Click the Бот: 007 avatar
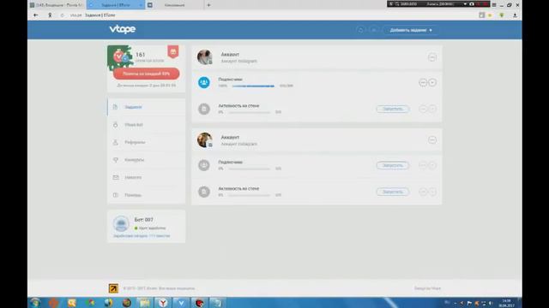Screen dimensions: 549x308 pyautogui.click(x=121, y=223)
